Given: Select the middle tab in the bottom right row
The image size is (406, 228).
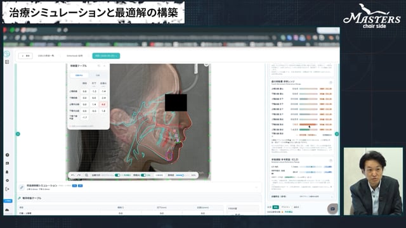Looking at the screenshot, I should (285, 207).
